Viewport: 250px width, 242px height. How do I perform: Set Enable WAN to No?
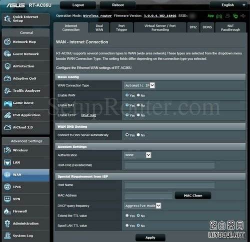(x=138, y=95)
